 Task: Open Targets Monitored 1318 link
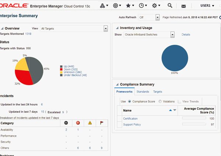(x=28, y=34)
